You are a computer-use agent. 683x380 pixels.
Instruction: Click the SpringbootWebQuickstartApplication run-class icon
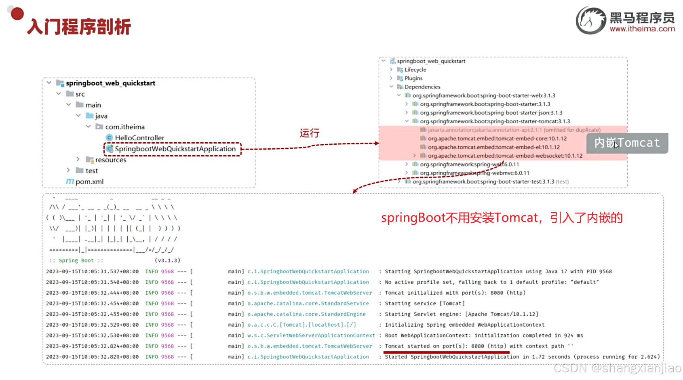tap(110, 149)
